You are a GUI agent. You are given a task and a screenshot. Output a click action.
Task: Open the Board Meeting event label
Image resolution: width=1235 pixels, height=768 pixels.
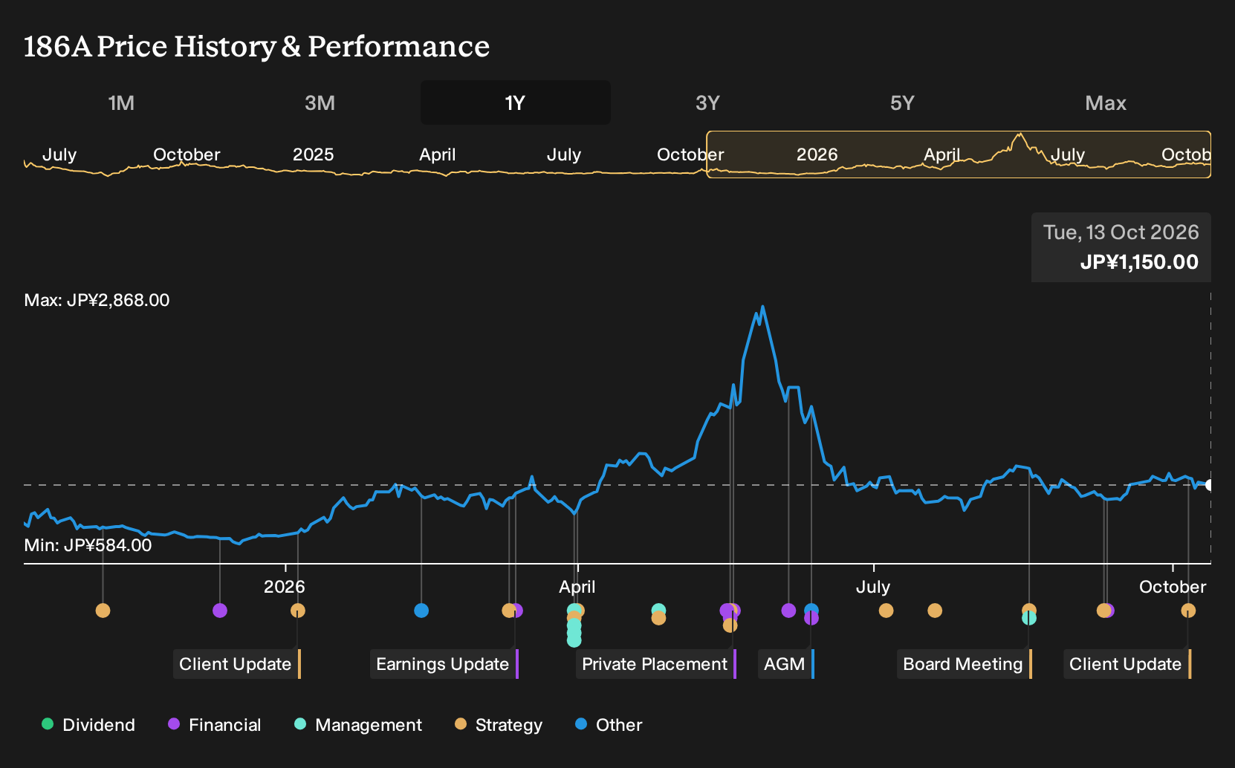coord(964,664)
